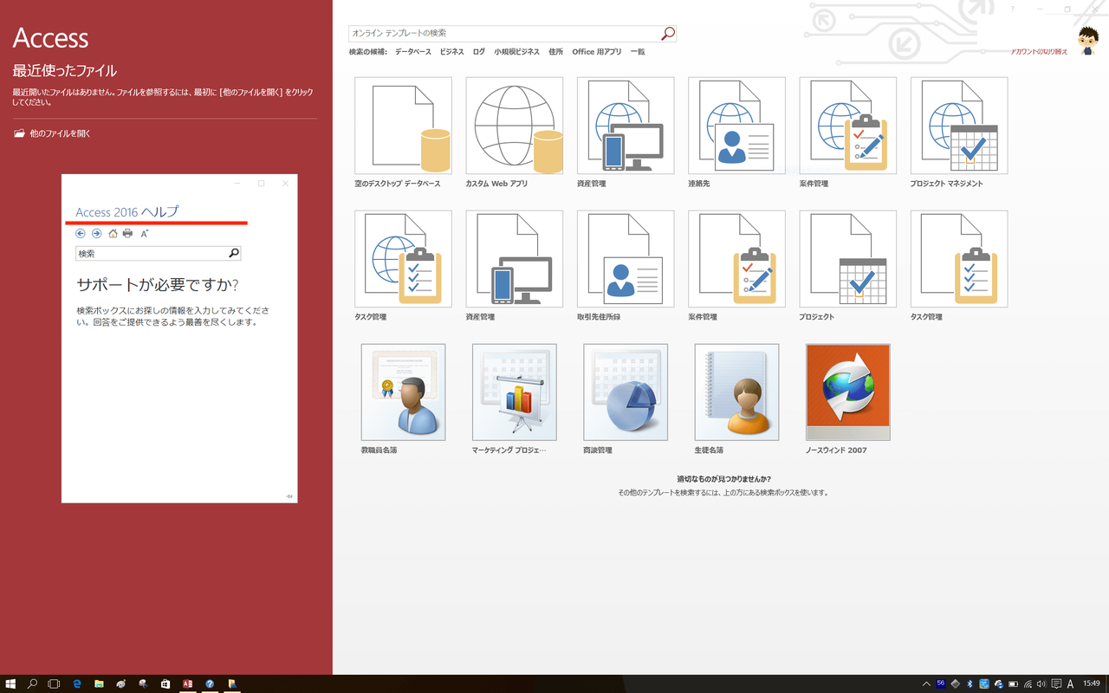
Task: Open the 生徒名簿 template
Action: click(x=736, y=399)
